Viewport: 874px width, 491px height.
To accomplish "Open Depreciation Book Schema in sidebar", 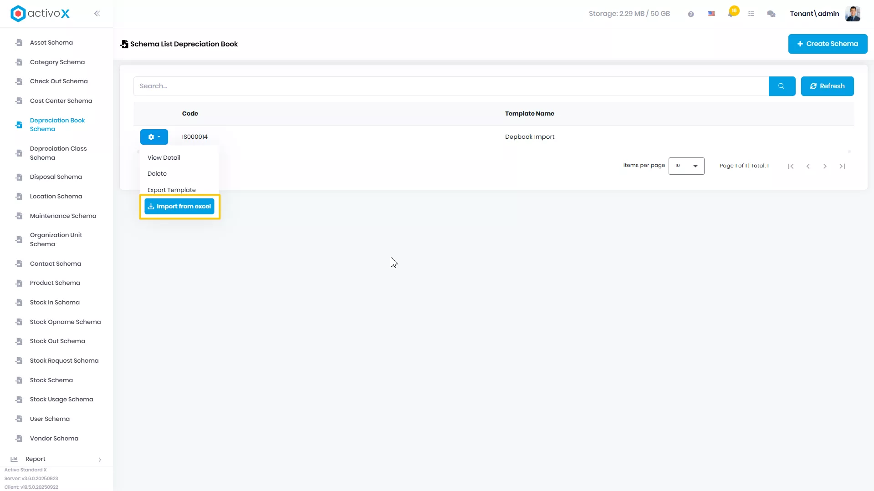I will [x=57, y=125].
